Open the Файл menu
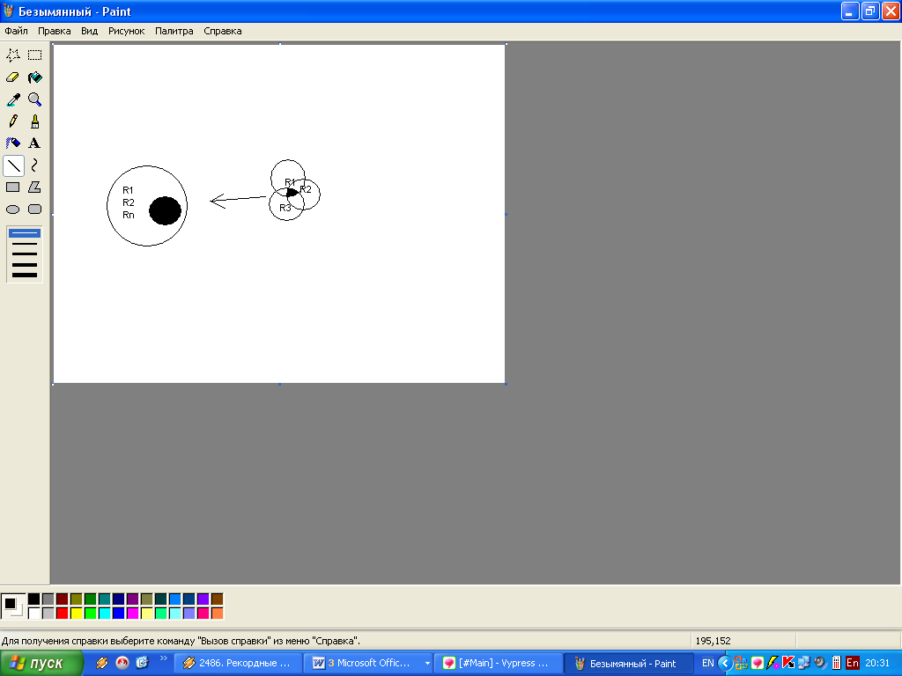 coord(16,31)
